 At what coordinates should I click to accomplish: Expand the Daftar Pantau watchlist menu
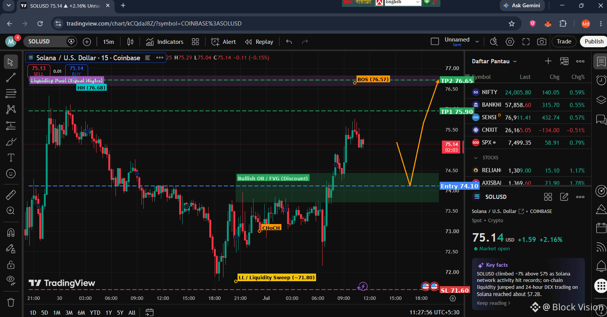pyautogui.click(x=494, y=61)
